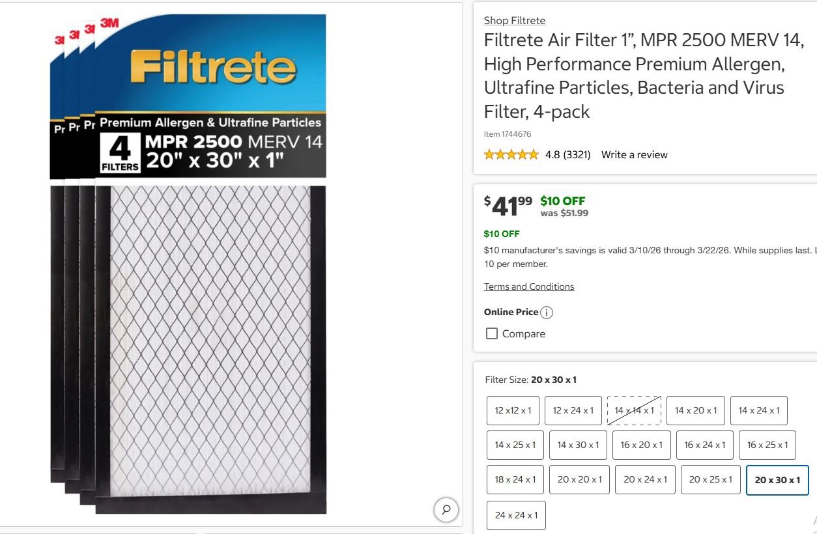This screenshot has width=817, height=534.
Task: Choose the 14 x 20 x 1 size option
Action: coord(695,410)
